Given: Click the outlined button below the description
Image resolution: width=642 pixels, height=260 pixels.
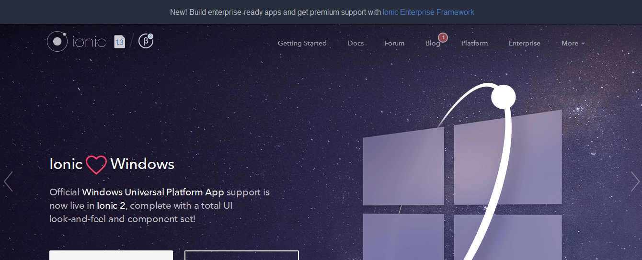Looking at the screenshot, I should click(241, 255).
